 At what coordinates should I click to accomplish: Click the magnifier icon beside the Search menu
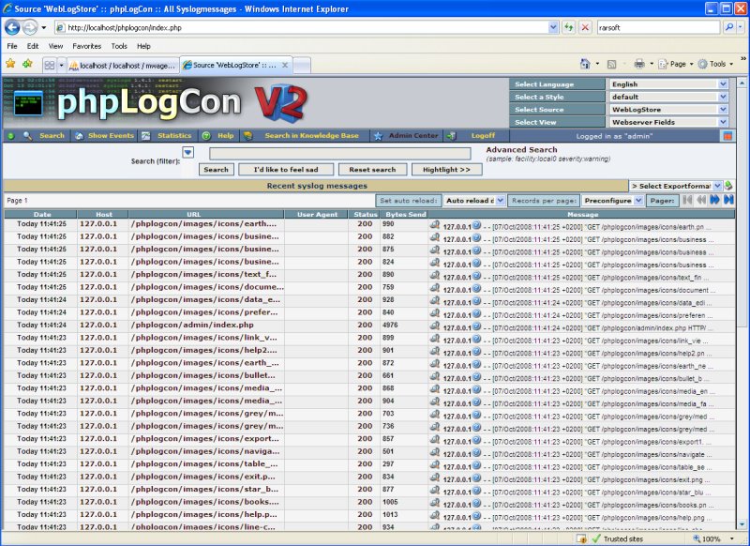coord(28,136)
